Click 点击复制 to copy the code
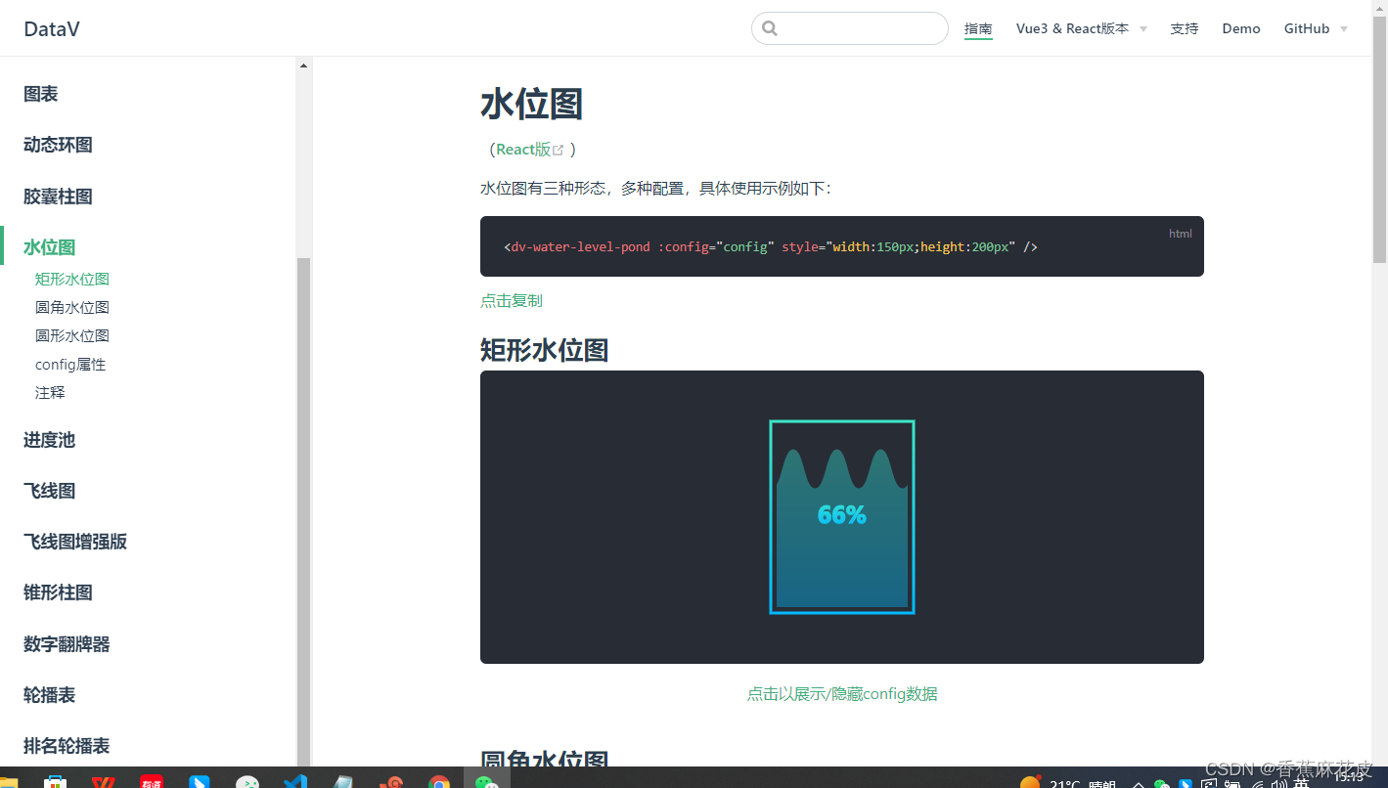This screenshot has width=1388, height=788. 512,300
